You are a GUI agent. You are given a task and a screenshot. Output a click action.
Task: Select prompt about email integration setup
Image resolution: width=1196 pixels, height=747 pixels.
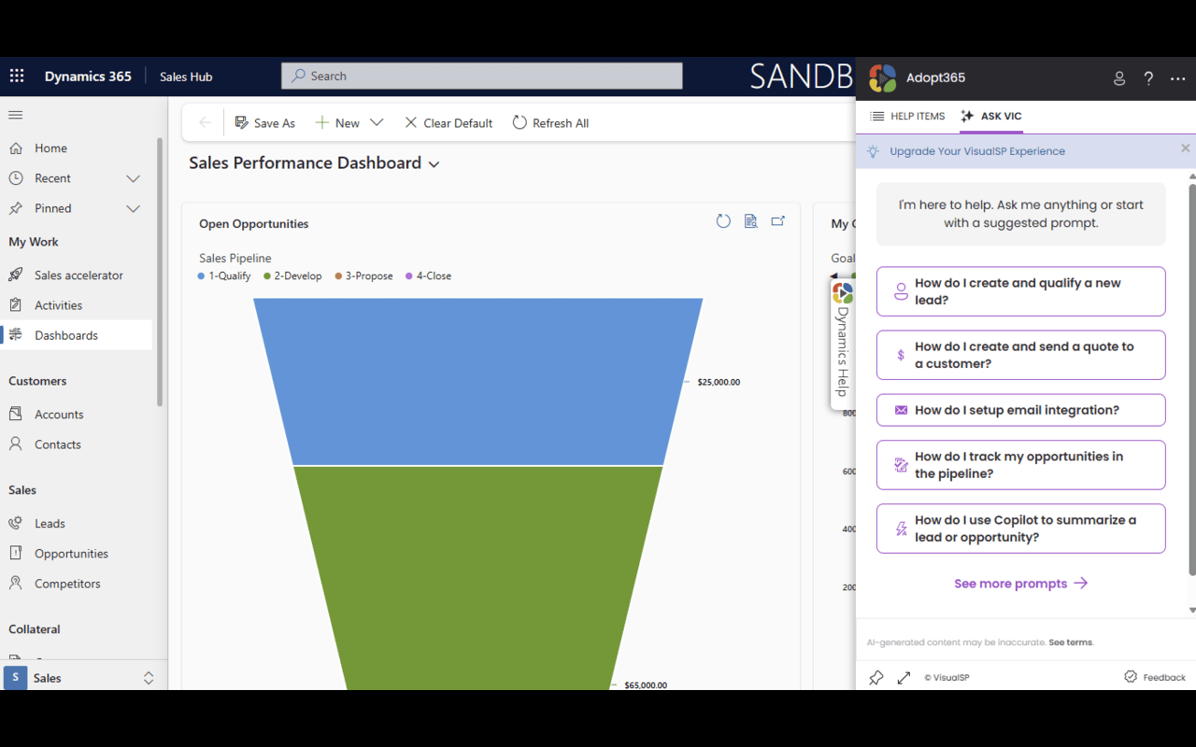click(x=1020, y=410)
